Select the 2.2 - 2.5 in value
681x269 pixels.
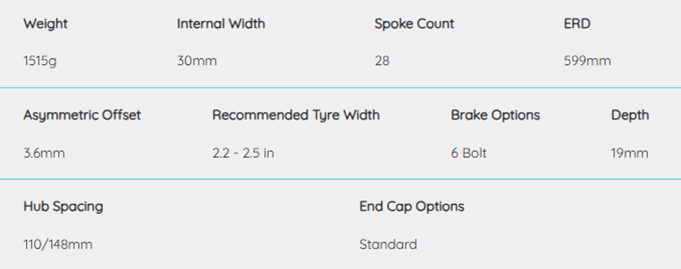pyautogui.click(x=243, y=153)
